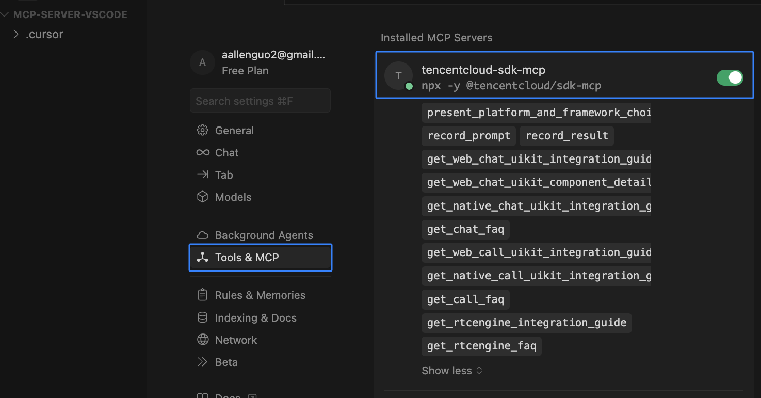The width and height of the screenshot is (761, 398).
Task: Click the get_rtcengine_faq tool chip
Action: point(481,346)
